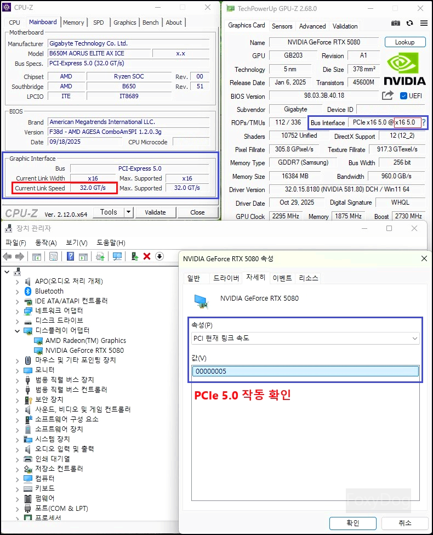Click the keyboard icon next to 키보드
Viewport: 433px width, 535px height.
tap(28, 488)
